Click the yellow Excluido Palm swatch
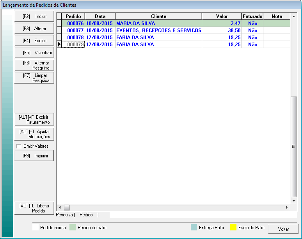 233,228
